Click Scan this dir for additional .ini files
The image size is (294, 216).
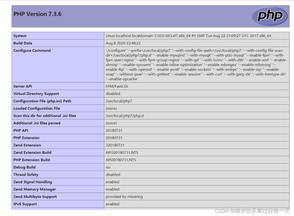(x=45, y=116)
